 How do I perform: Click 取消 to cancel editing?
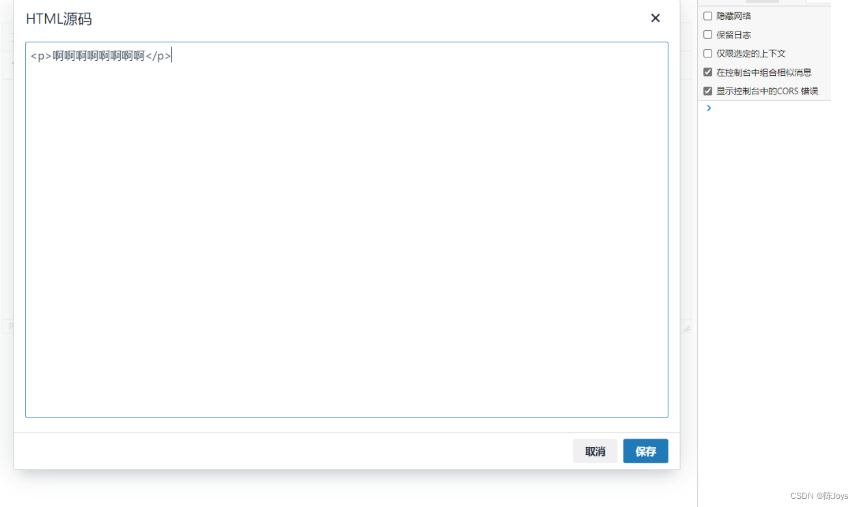click(x=595, y=451)
